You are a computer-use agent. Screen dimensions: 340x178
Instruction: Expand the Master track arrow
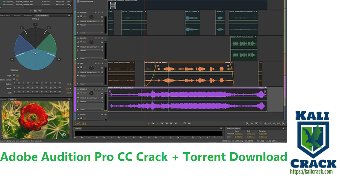click(x=78, y=115)
